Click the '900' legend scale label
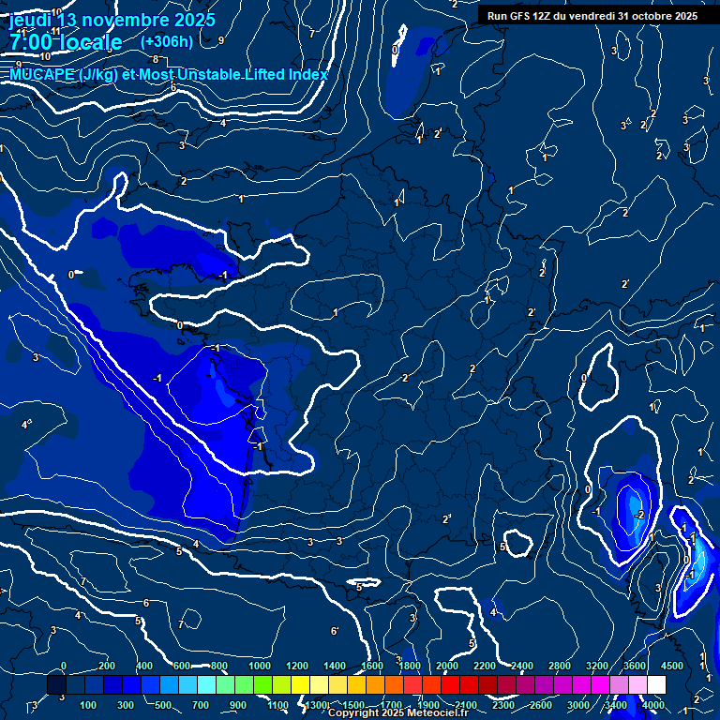The height and width of the screenshot is (720, 720). click(238, 705)
